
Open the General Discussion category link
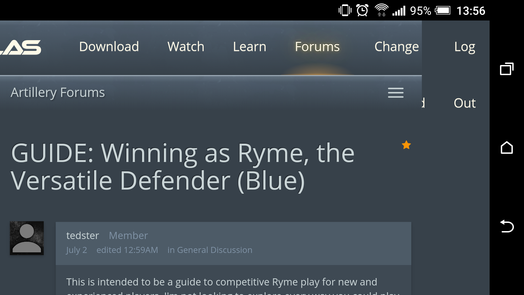tap(215, 250)
